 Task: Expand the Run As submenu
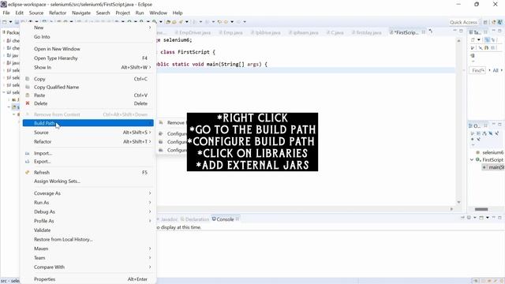(88, 203)
